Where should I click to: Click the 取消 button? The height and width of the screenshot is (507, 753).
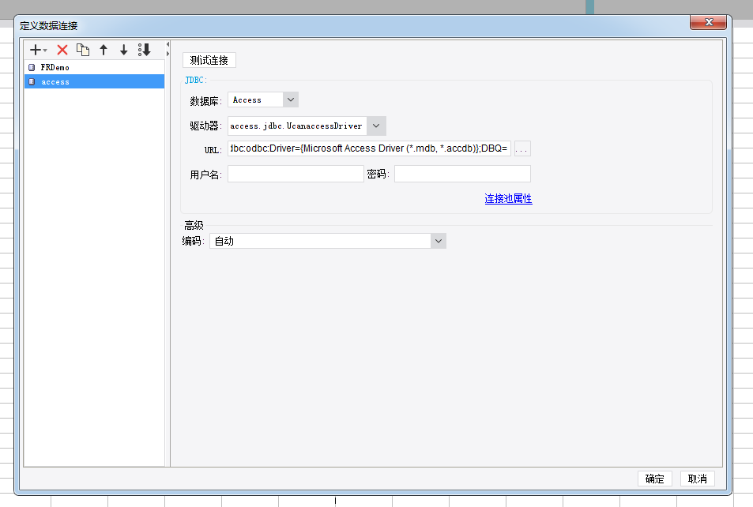pyautogui.click(x=697, y=479)
